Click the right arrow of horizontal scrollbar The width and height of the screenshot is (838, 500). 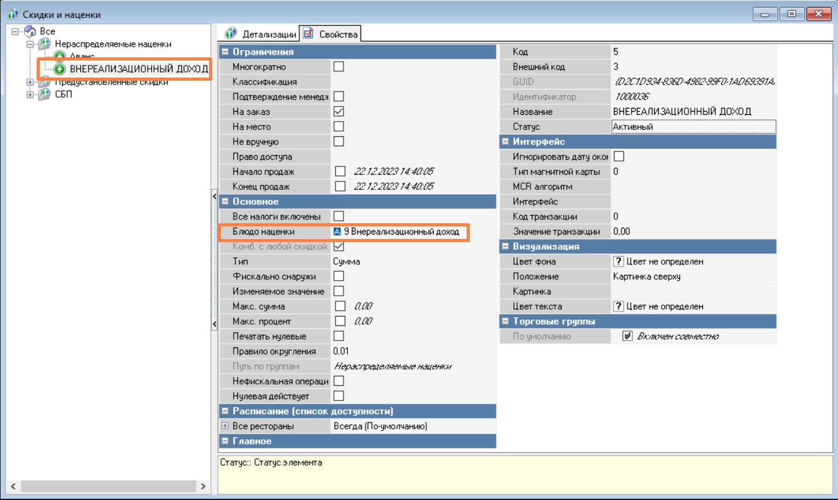pyautogui.click(x=203, y=487)
